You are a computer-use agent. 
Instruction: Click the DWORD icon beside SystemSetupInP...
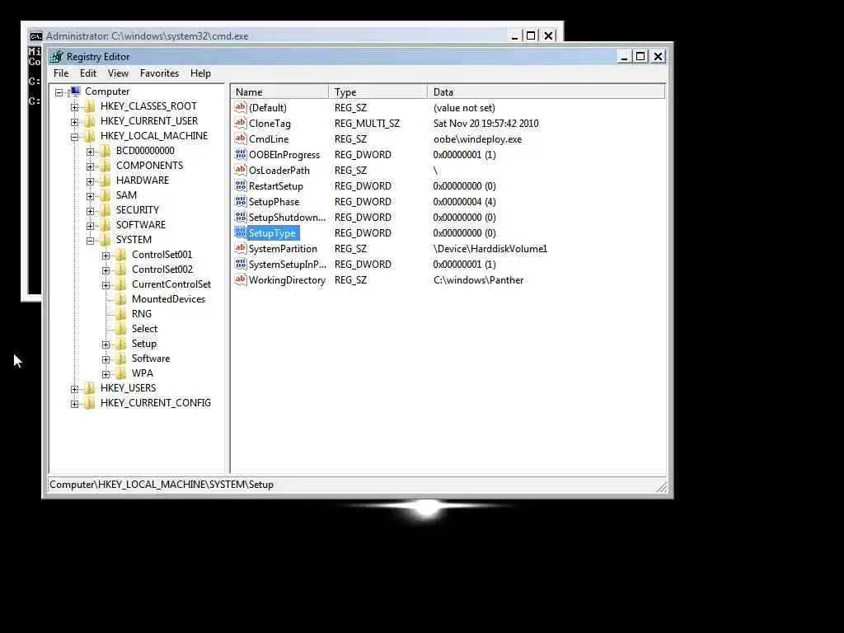[241, 264]
